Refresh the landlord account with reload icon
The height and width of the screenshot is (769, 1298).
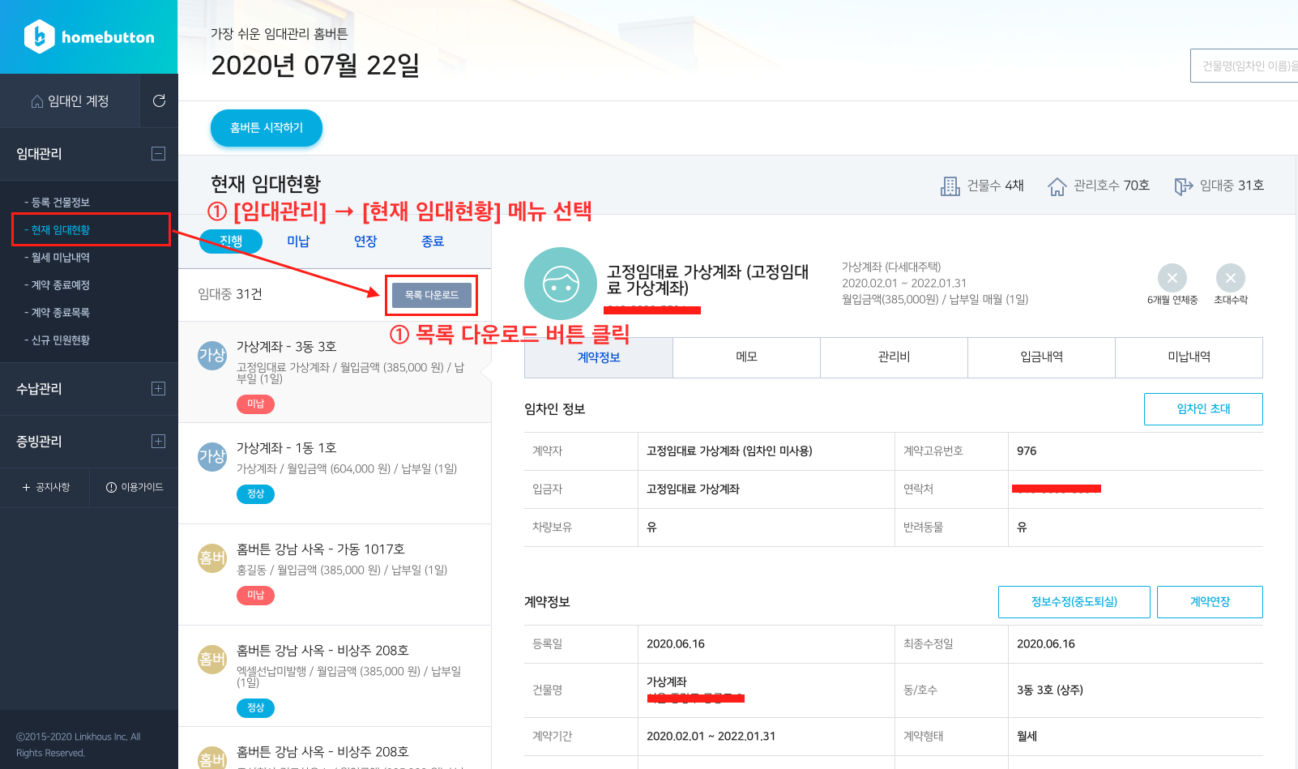point(159,100)
